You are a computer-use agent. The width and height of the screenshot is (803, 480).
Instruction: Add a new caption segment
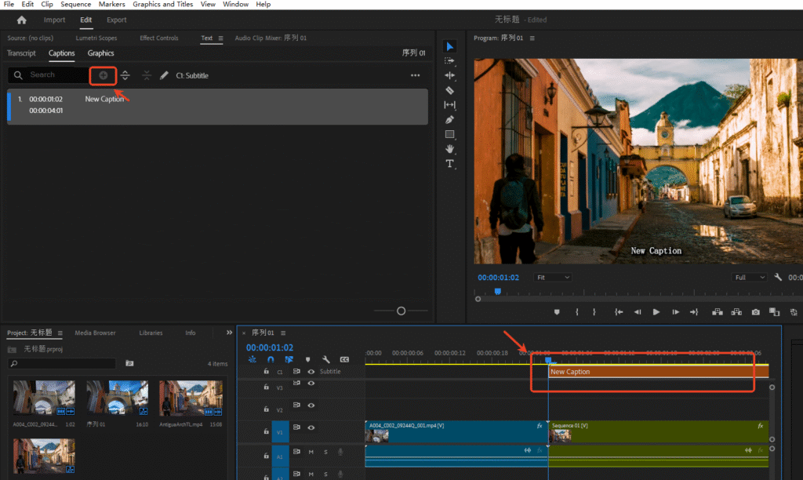(x=103, y=75)
